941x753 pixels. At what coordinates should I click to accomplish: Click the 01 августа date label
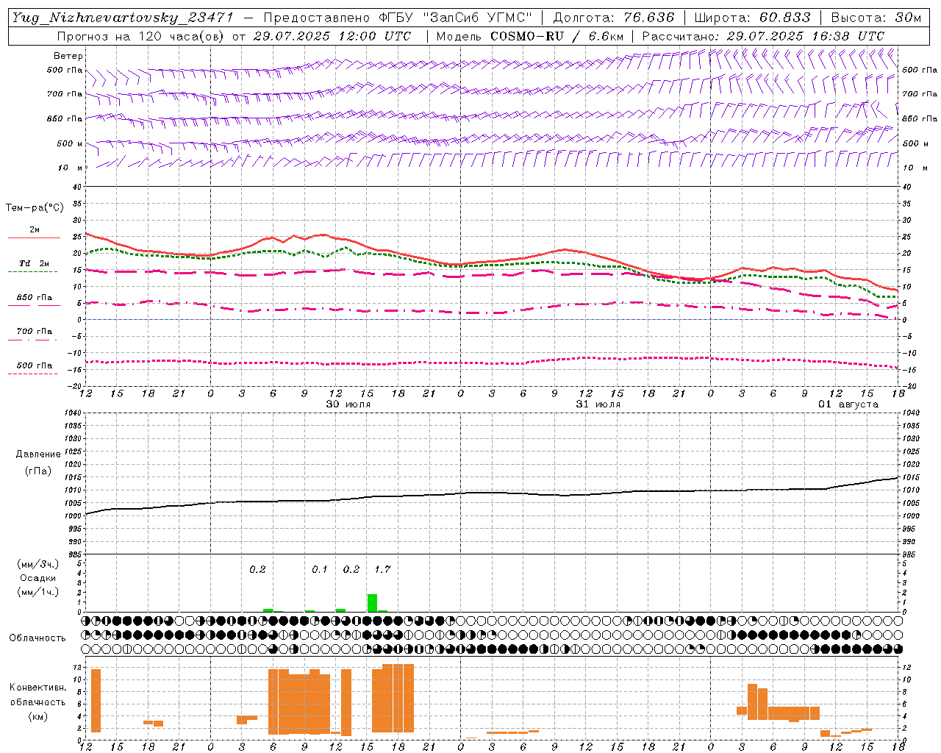pos(848,404)
